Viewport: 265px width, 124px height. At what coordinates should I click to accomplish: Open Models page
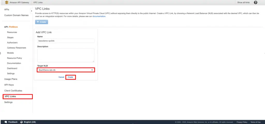click(10, 53)
